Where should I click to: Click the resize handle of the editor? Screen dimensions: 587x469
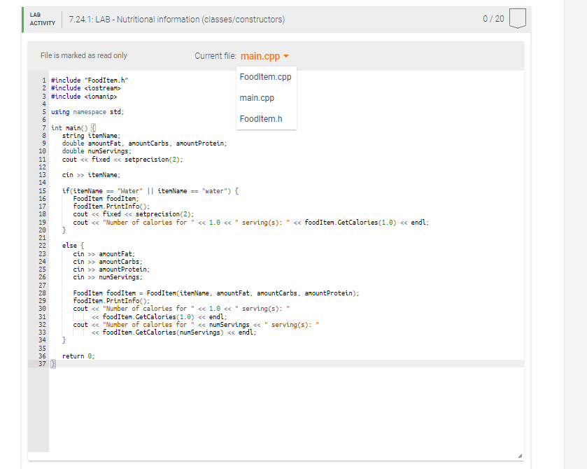tap(520, 456)
